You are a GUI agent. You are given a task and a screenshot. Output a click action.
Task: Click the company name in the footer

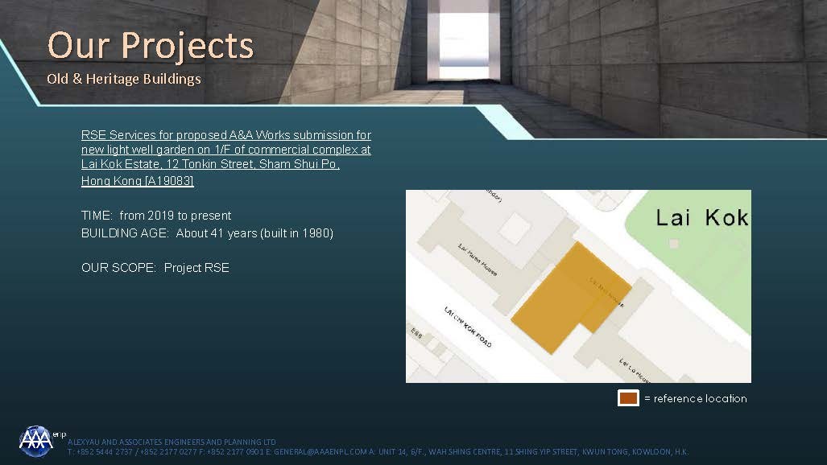pos(172,442)
